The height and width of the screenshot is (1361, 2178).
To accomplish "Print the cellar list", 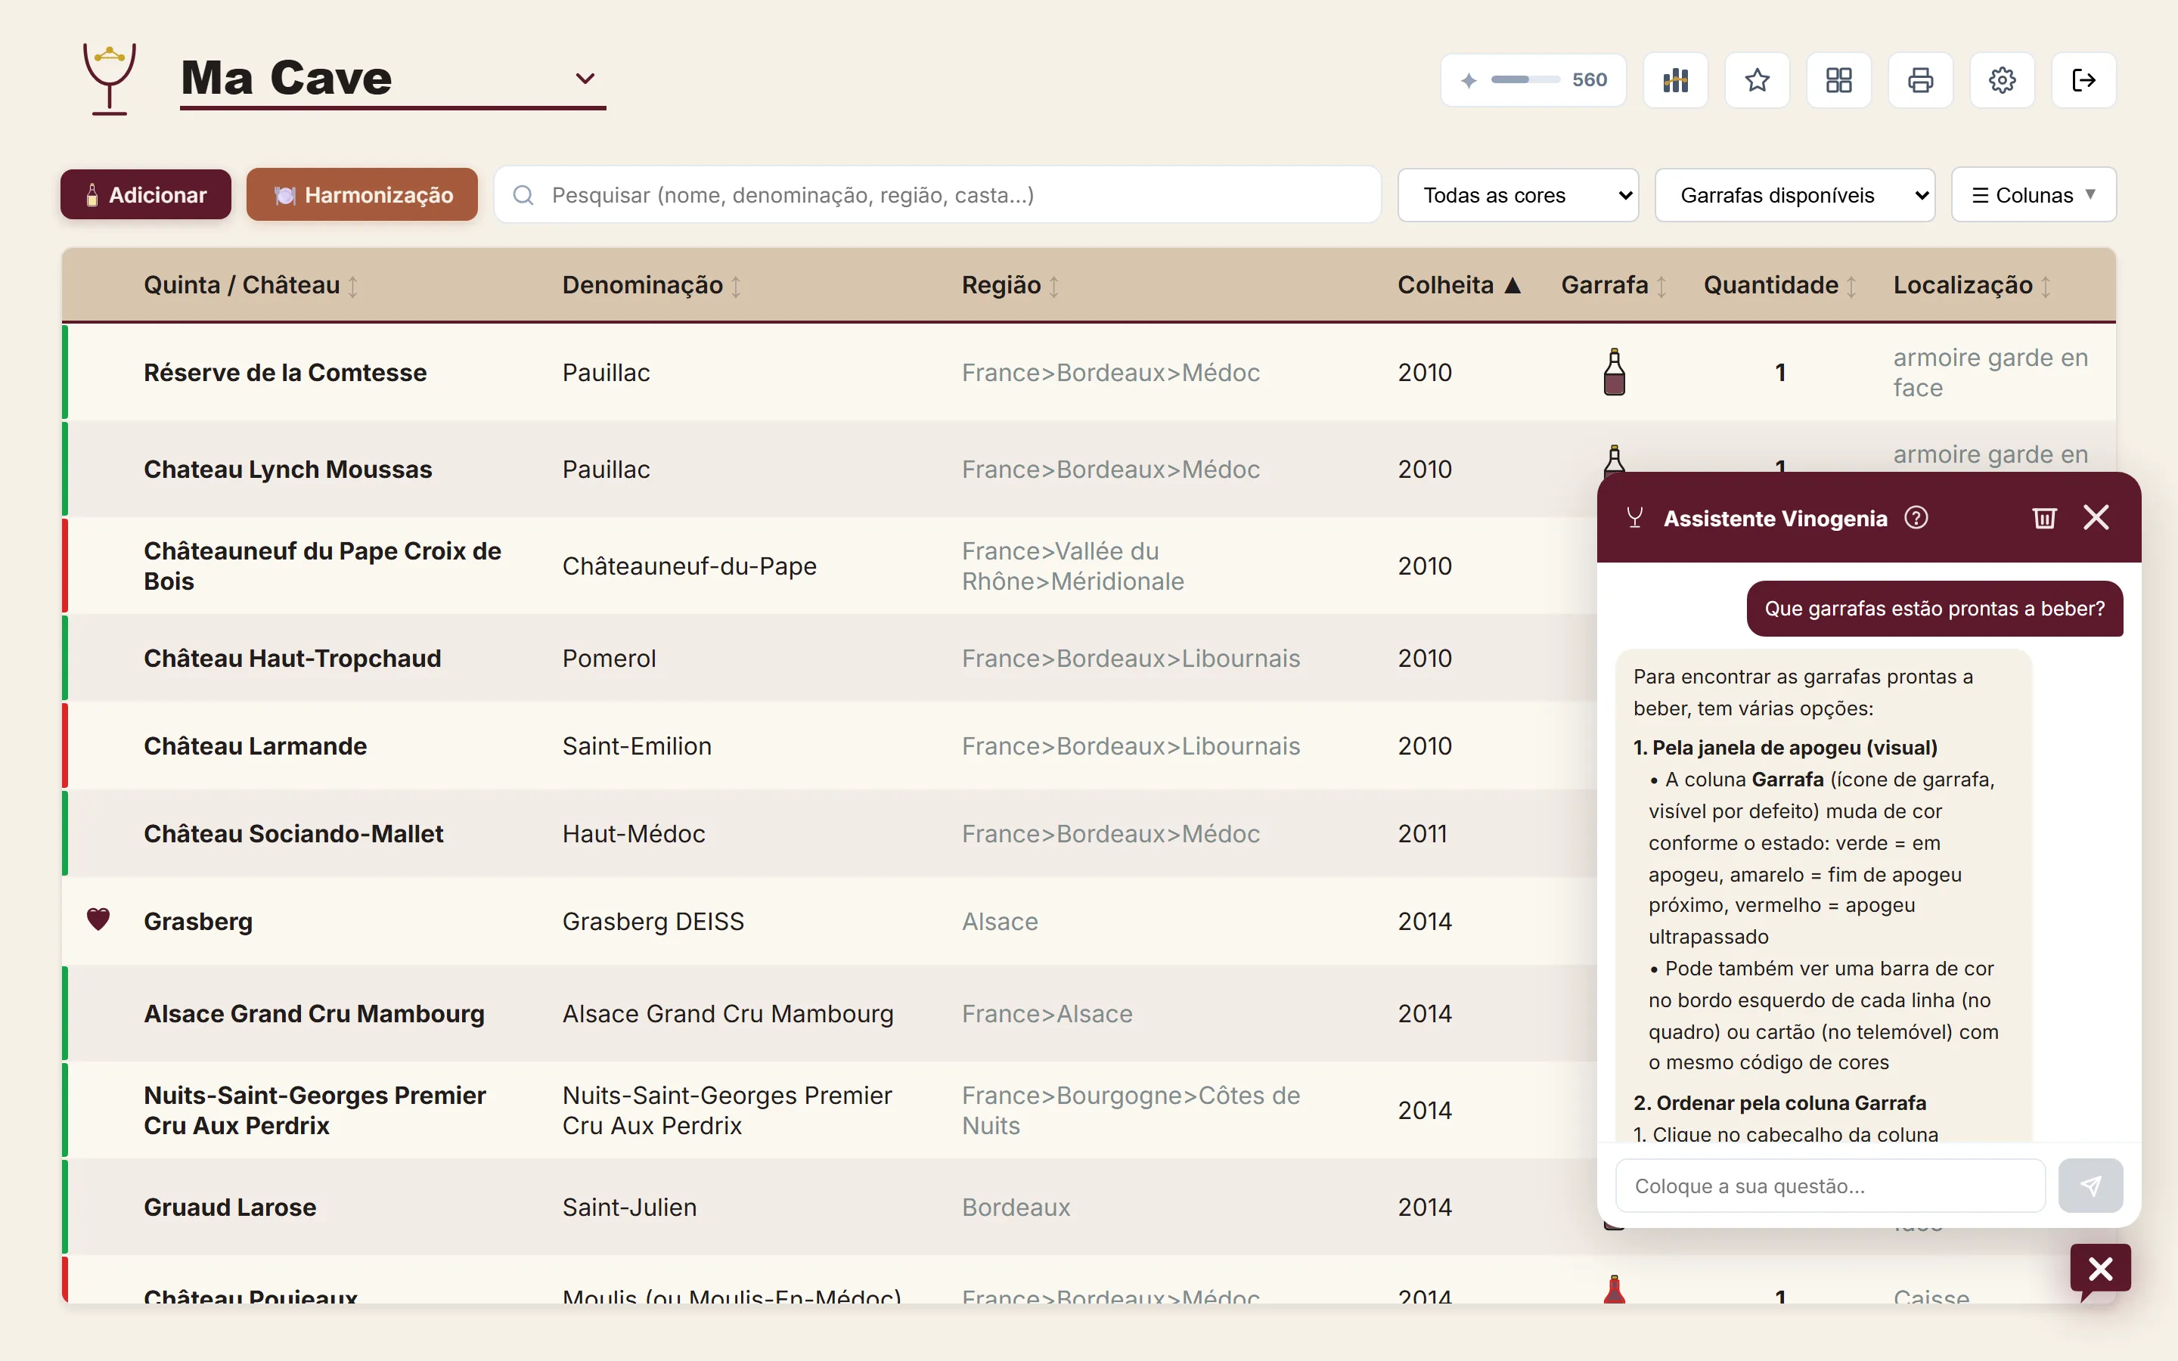I will tap(1921, 80).
